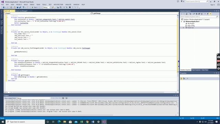The height and width of the screenshot is (124, 220).
Task: Open FILE menu
Action: (x=2, y=4)
